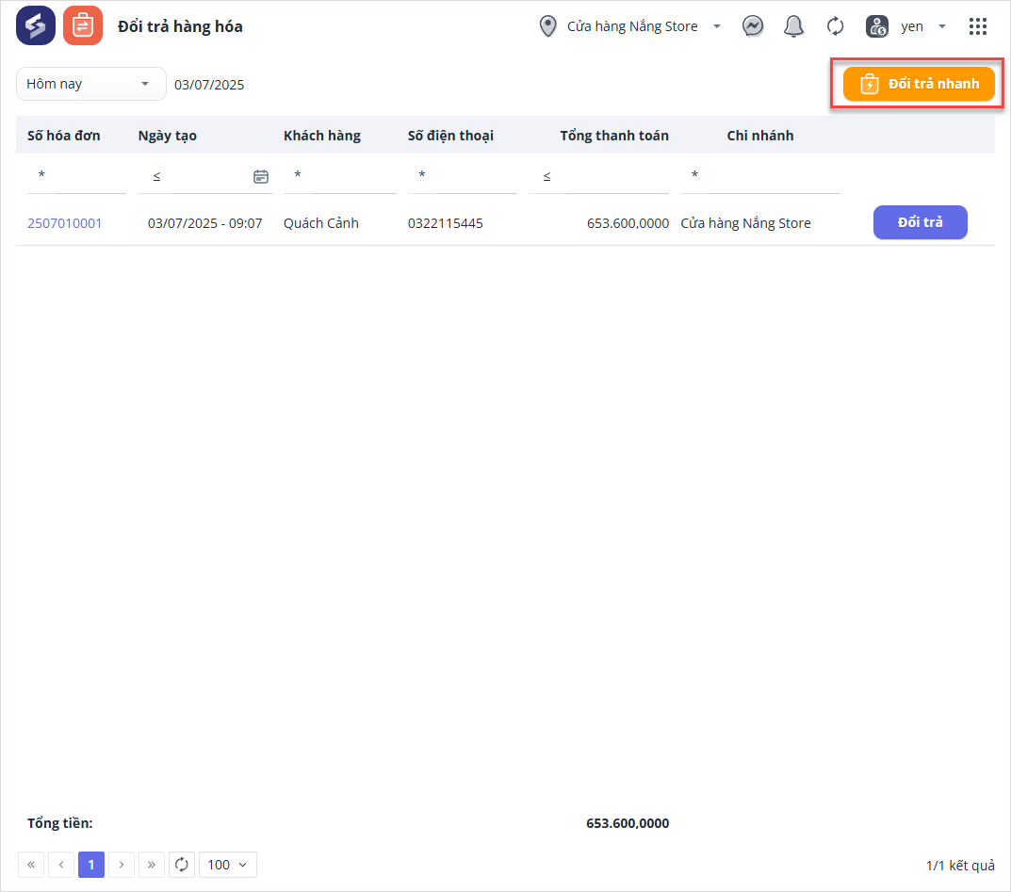Click the Số hóa đơn filter input field

click(90, 175)
